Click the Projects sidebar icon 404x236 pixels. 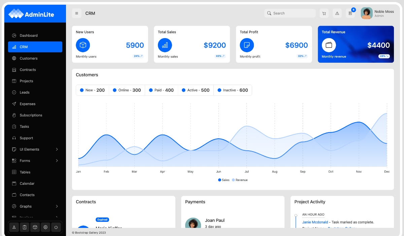14,81
